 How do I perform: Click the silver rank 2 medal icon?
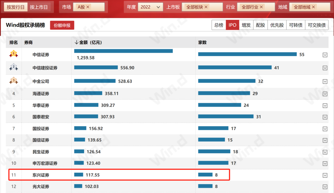pyautogui.click(x=13, y=67)
